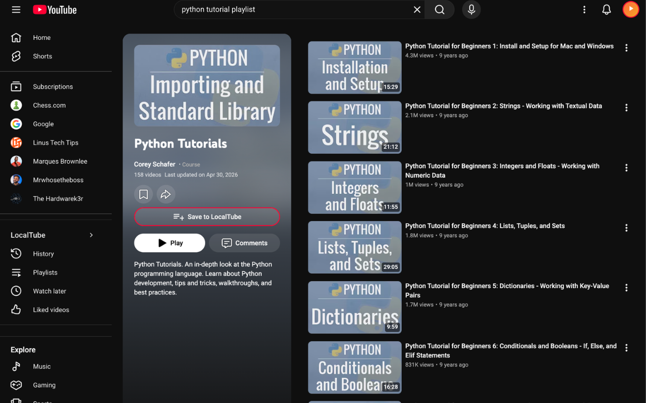Open more options for Integers and Floats video

626,168
